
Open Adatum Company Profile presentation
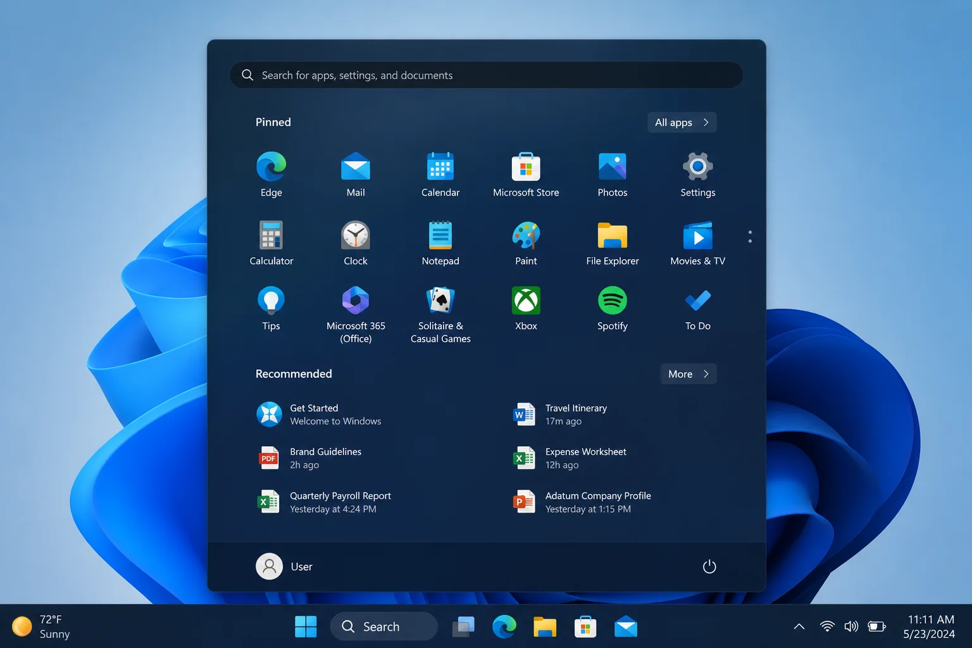tap(582, 502)
